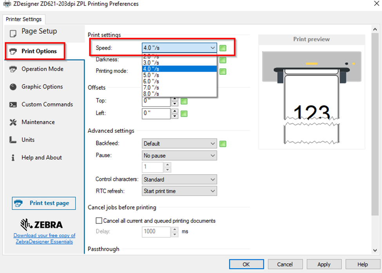Click the vertical scrollbar thumb
The height and width of the screenshot is (273, 382).
[375, 124]
